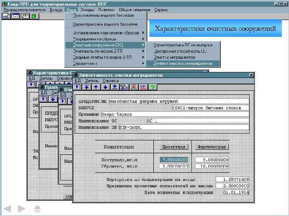Screen dimensions: 289x216
Task: Click exceedance value 2.00000000
Action: (x=232, y=186)
